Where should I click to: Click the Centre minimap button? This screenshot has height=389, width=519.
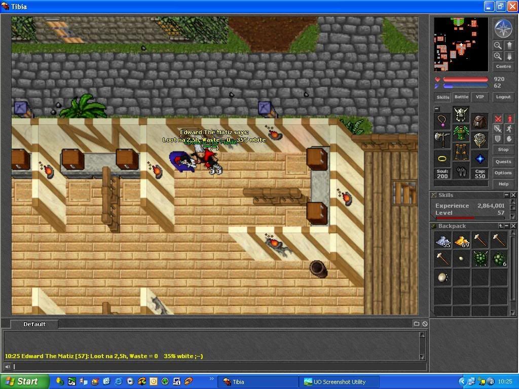point(503,66)
